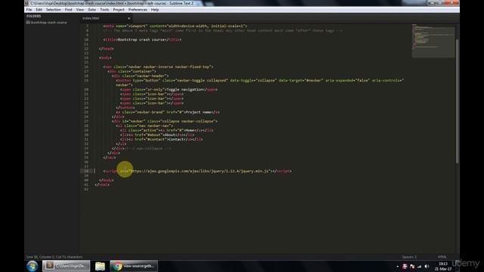Click the closing </body> tag line
Image resolution: width=484 pixels, height=272 pixels.
pos(106,180)
